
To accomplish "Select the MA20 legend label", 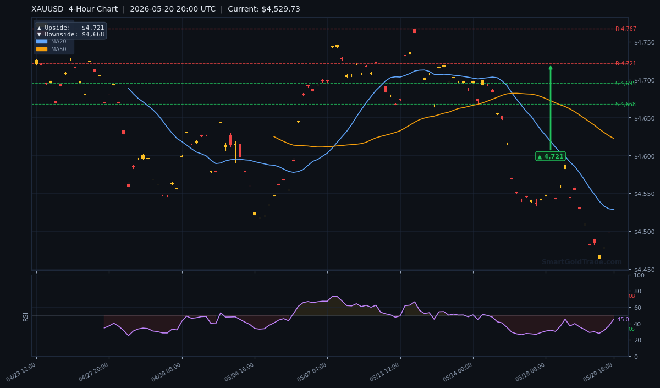I will 58,41.
